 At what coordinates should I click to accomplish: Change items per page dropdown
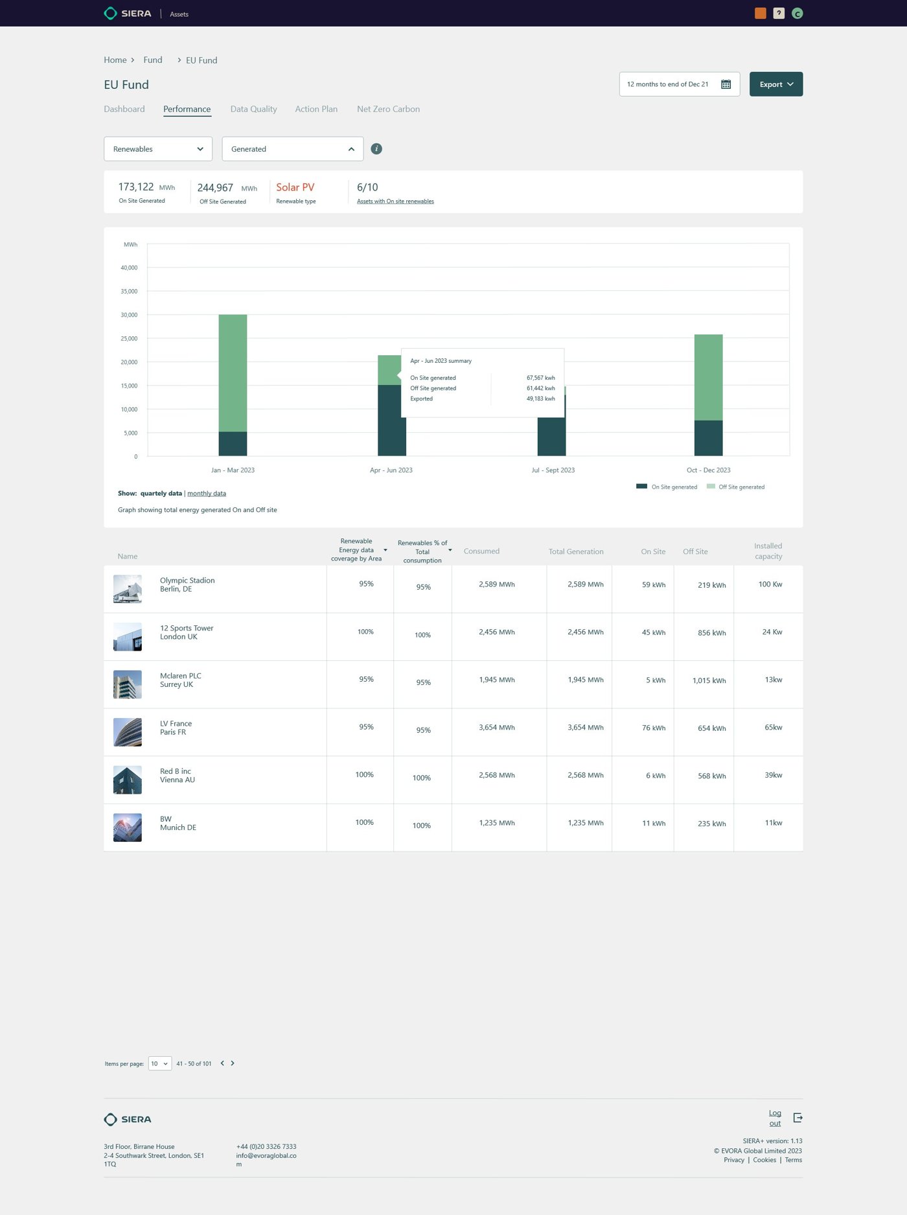click(x=160, y=1063)
